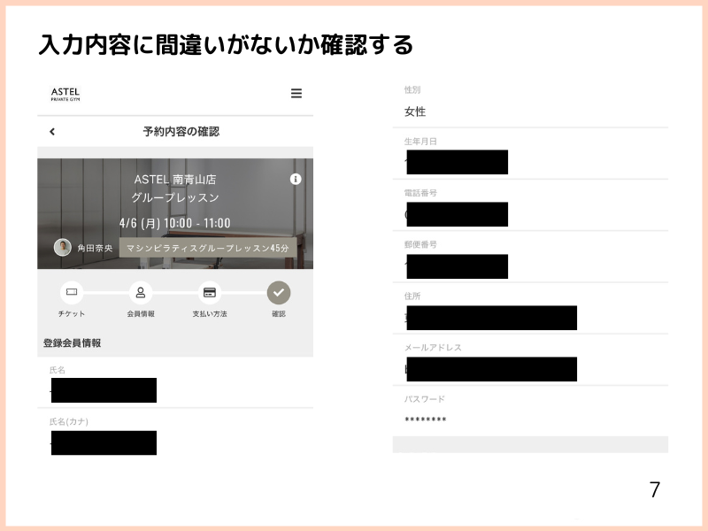708x531 pixels.
Task: Select the 会員情報 member info step icon
Action: click(141, 292)
